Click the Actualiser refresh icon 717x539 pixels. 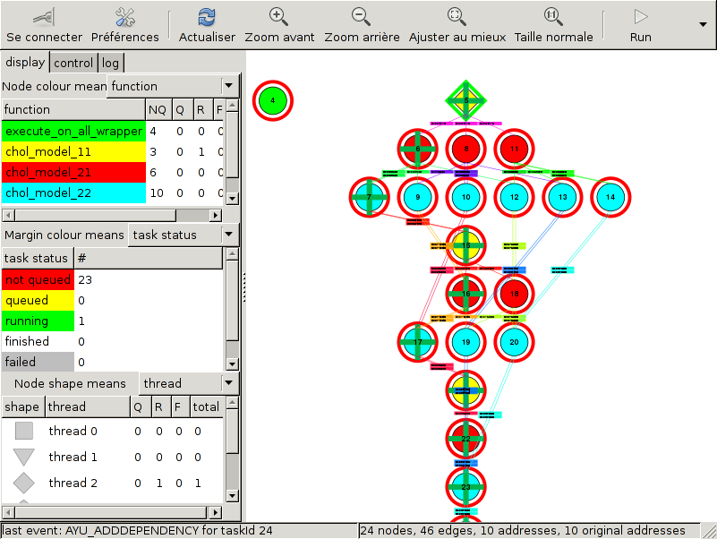click(207, 16)
